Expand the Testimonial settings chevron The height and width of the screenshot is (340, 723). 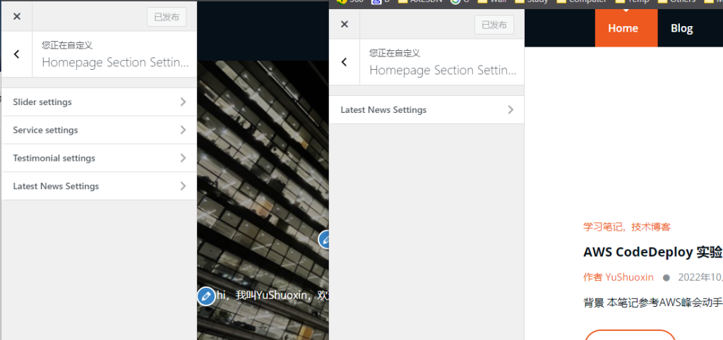[x=183, y=159]
